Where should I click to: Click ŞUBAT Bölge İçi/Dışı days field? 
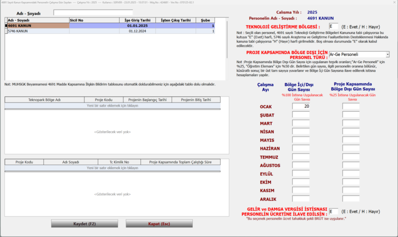coord(301,115)
